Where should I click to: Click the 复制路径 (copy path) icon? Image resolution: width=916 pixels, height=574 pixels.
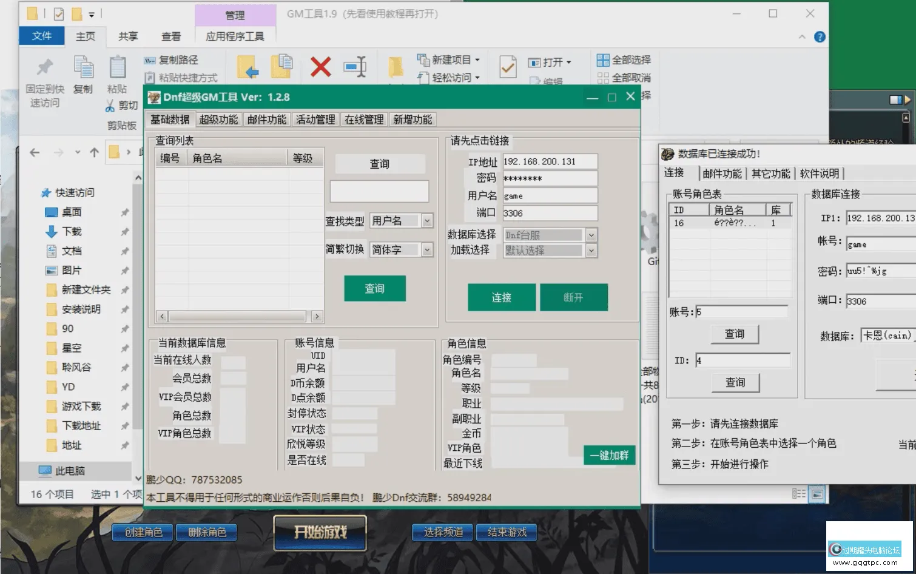pos(149,60)
